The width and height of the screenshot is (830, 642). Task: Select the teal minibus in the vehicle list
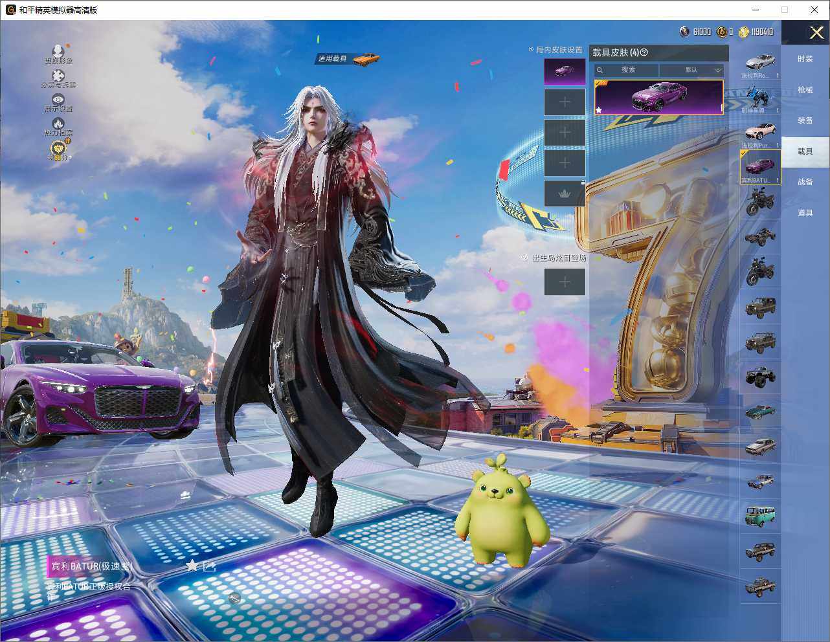click(760, 516)
